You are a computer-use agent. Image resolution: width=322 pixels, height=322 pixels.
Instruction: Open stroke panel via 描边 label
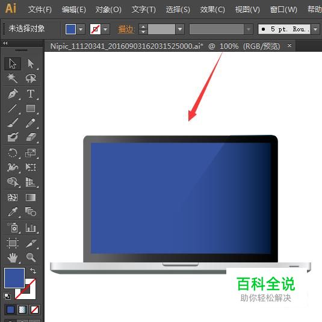pyautogui.click(x=126, y=29)
